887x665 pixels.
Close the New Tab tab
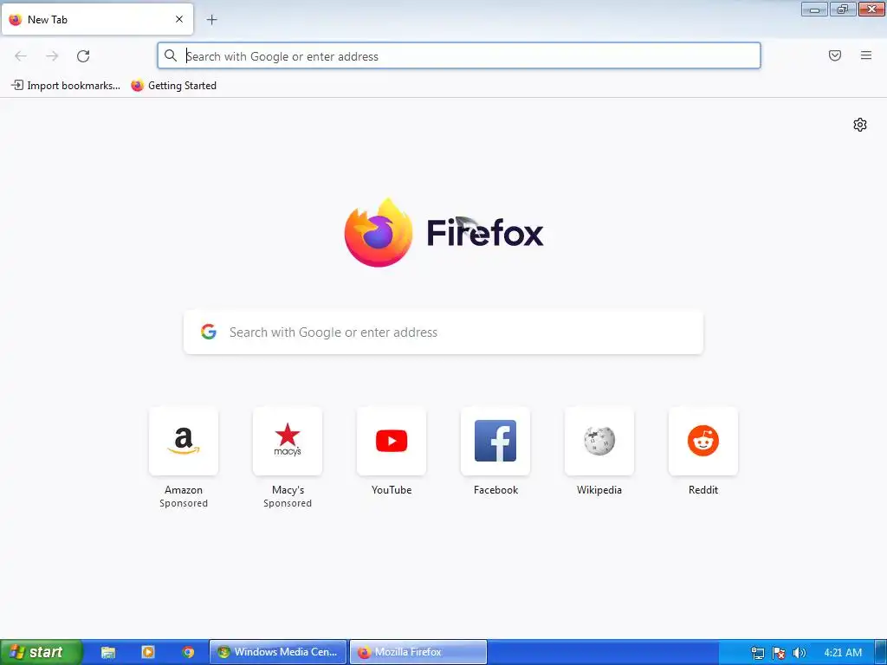(x=179, y=19)
